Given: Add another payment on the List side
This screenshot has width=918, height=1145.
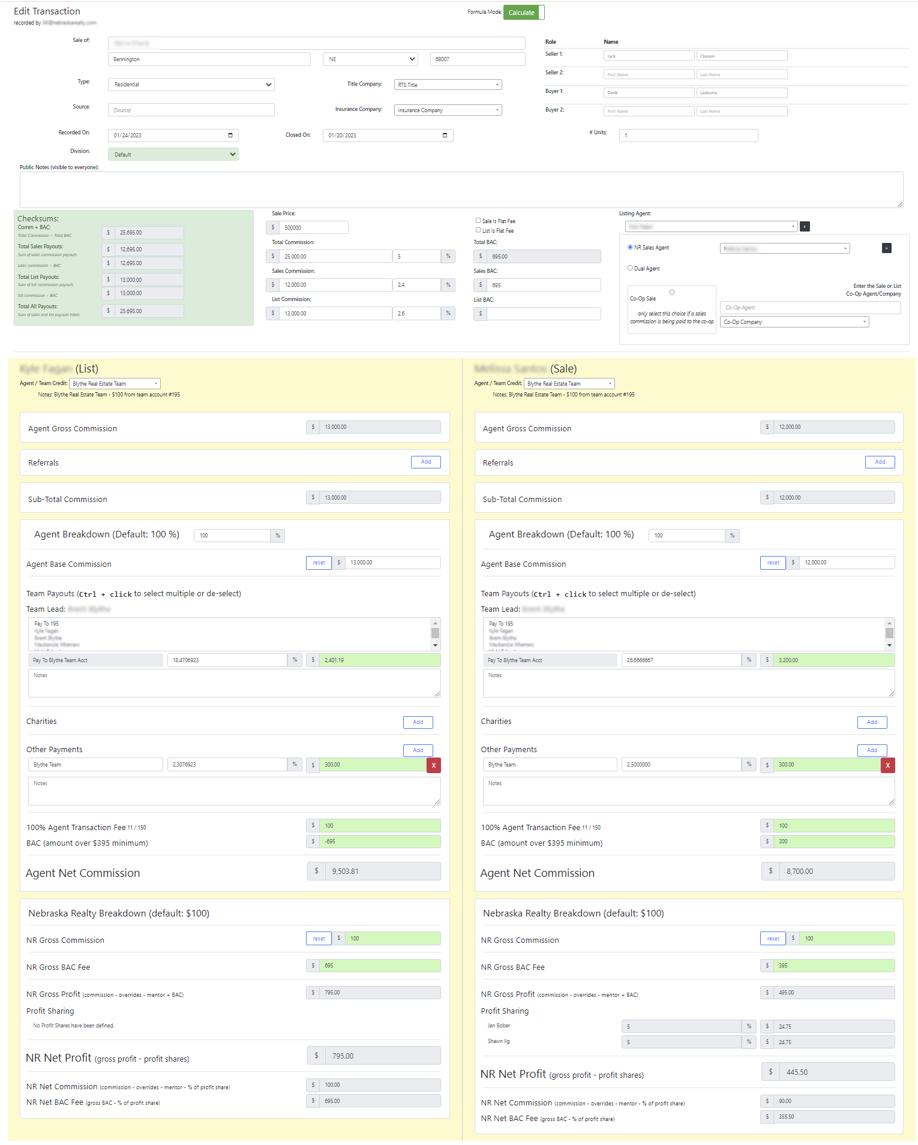Looking at the screenshot, I should pyautogui.click(x=418, y=750).
